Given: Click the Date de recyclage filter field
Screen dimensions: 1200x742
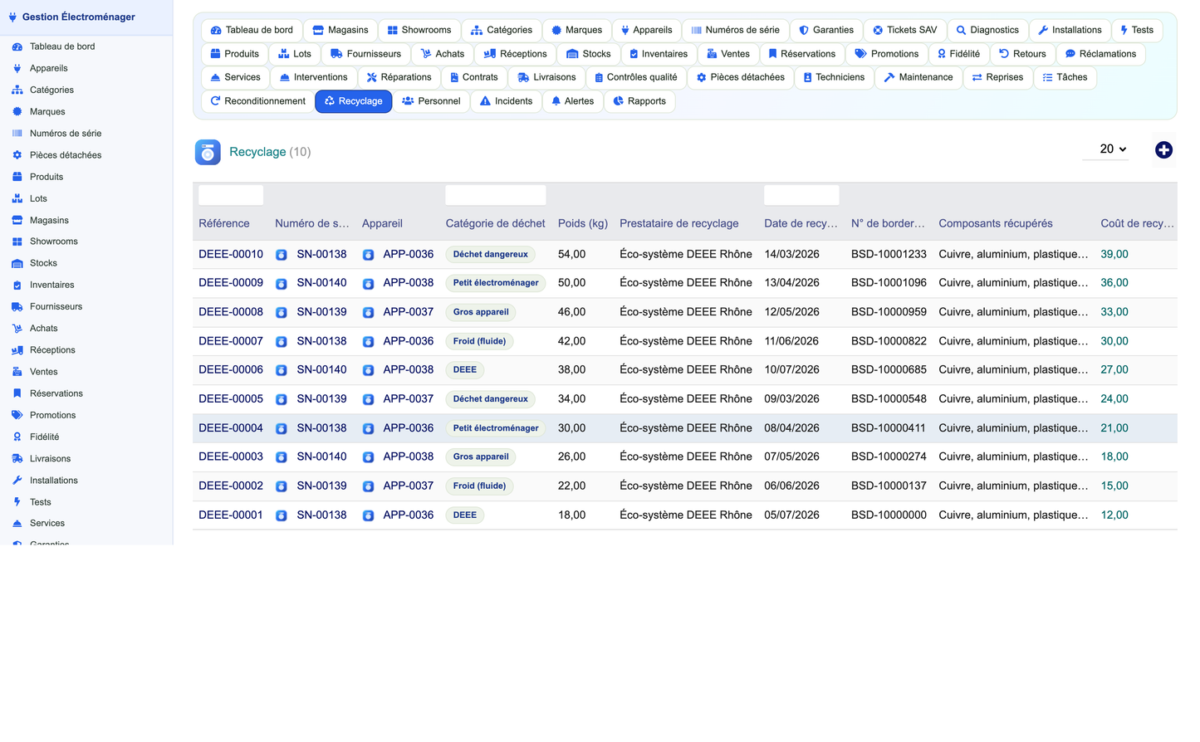Looking at the screenshot, I should click(801, 195).
